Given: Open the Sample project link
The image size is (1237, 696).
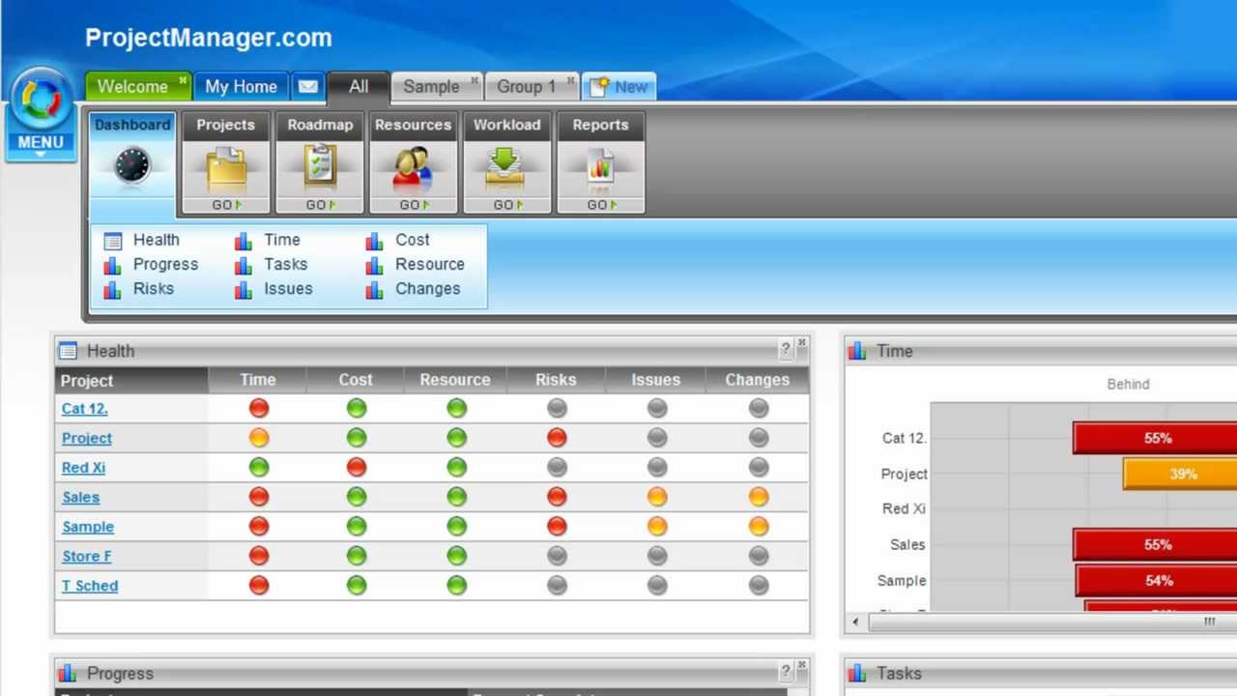Looking at the screenshot, I should (88, 526).
